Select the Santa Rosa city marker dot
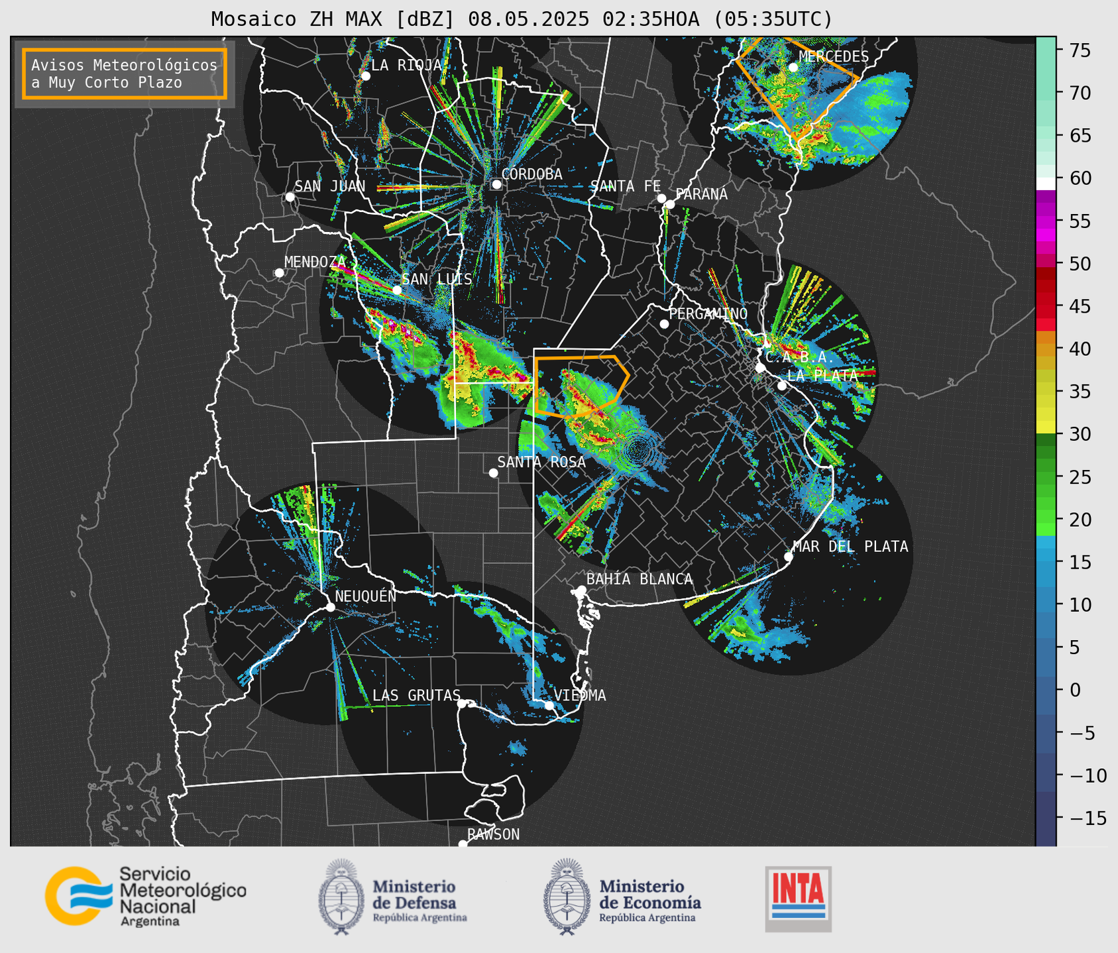 point(493,473)
